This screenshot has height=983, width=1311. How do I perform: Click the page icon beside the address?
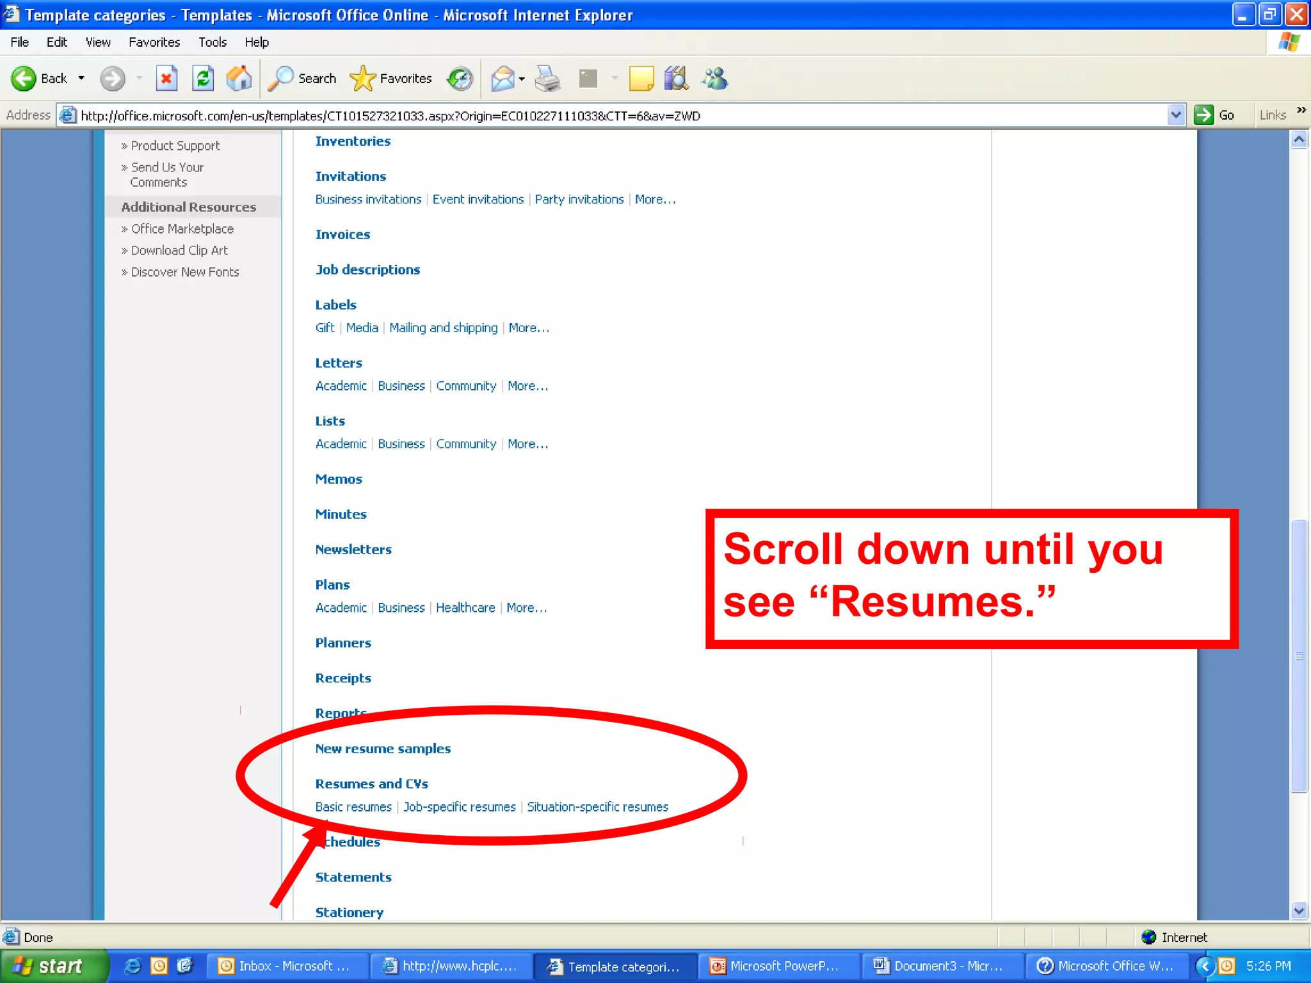(67, 115)
